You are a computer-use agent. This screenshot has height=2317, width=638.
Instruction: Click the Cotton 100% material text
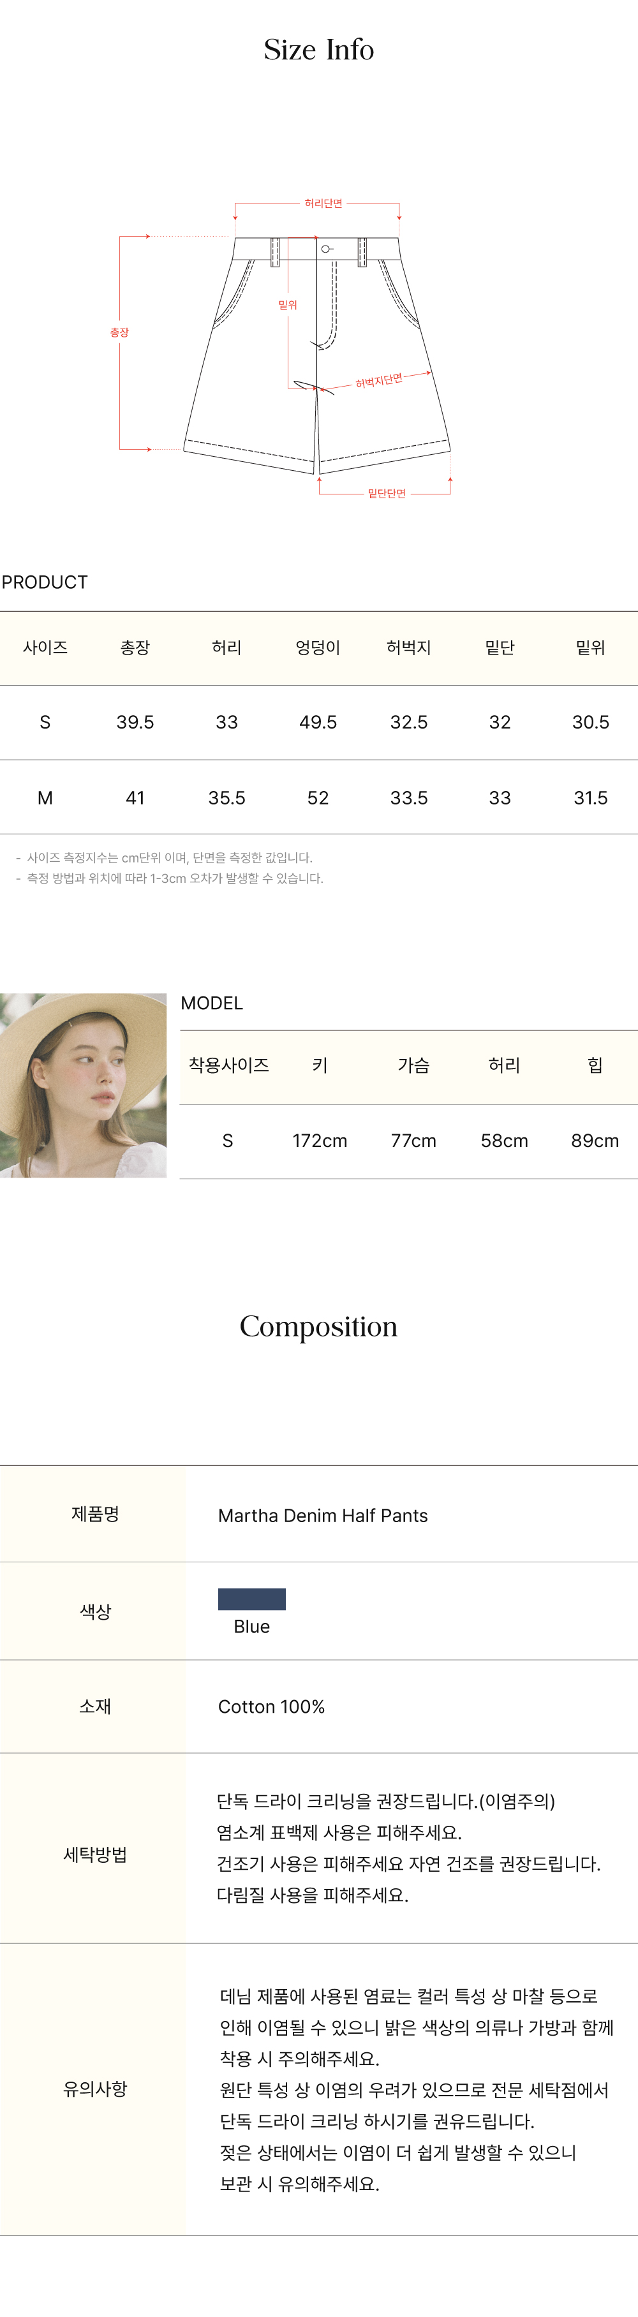[271, 1706]
